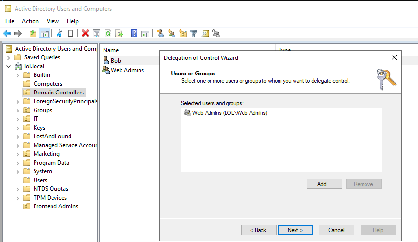Click the Cut scissors icon
Viewport: 418px width, 242px height.
tap(59, 34)
